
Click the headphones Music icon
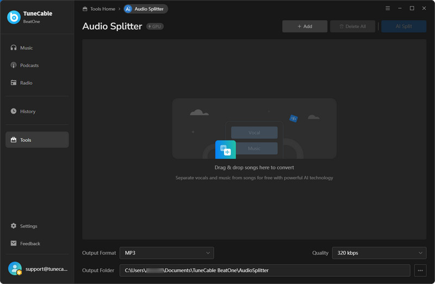[x=13, y=48]
